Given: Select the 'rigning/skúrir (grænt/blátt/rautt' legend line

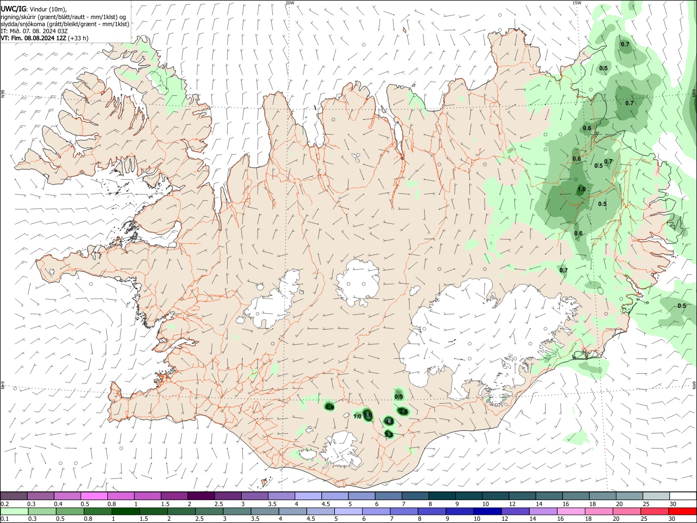Looking at the screenshot, I should 63,17.
